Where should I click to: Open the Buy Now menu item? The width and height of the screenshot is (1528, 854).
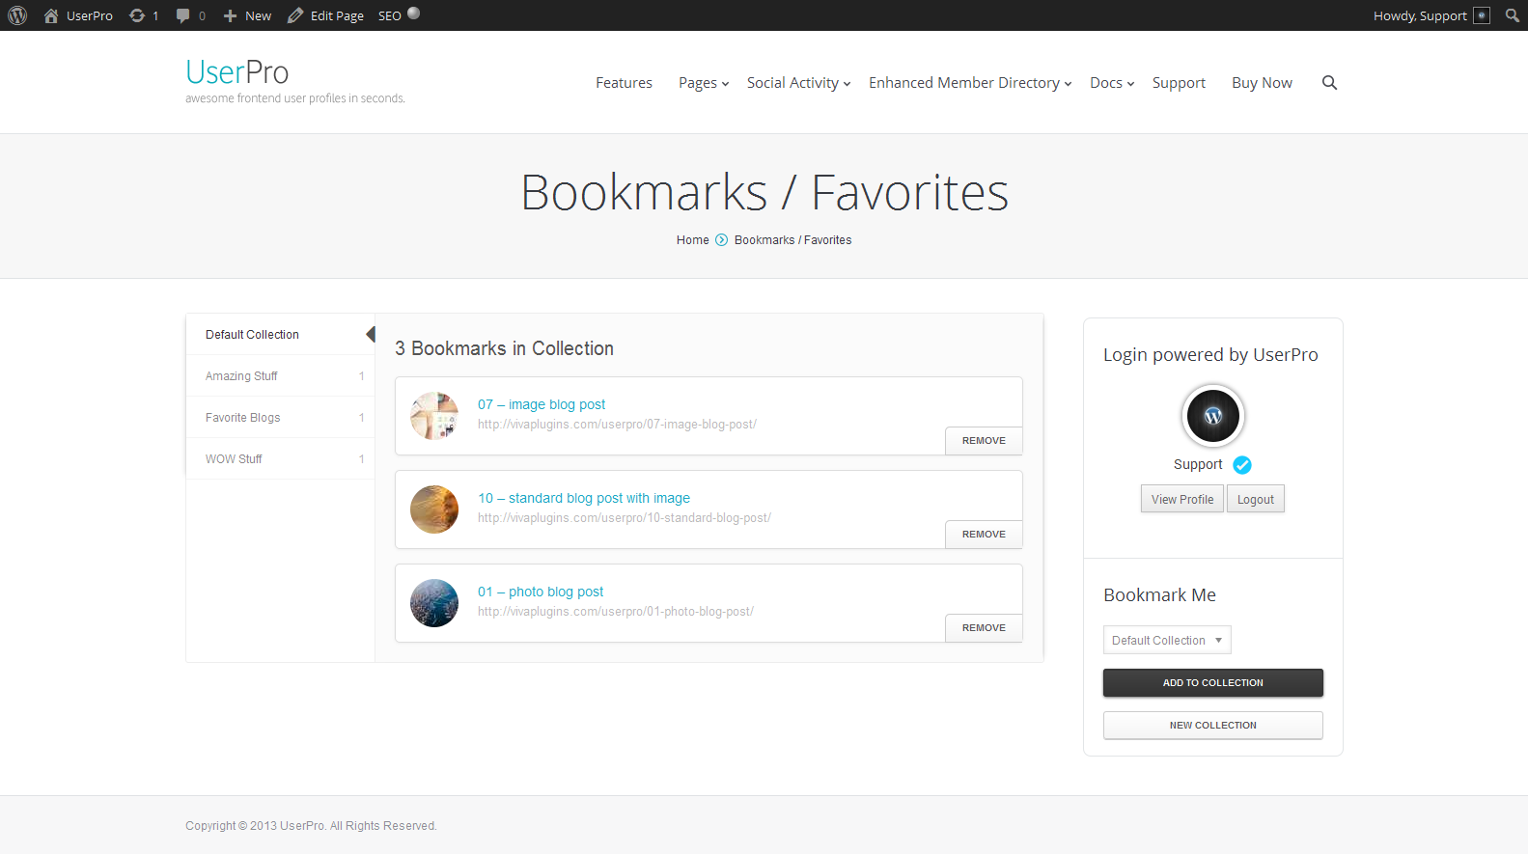pyautogui.click(x=1262, y=83)
